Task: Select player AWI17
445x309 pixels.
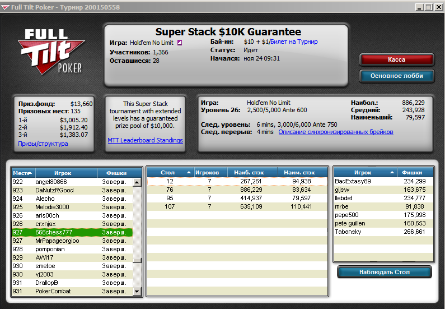Action: [x=72, y=257]
